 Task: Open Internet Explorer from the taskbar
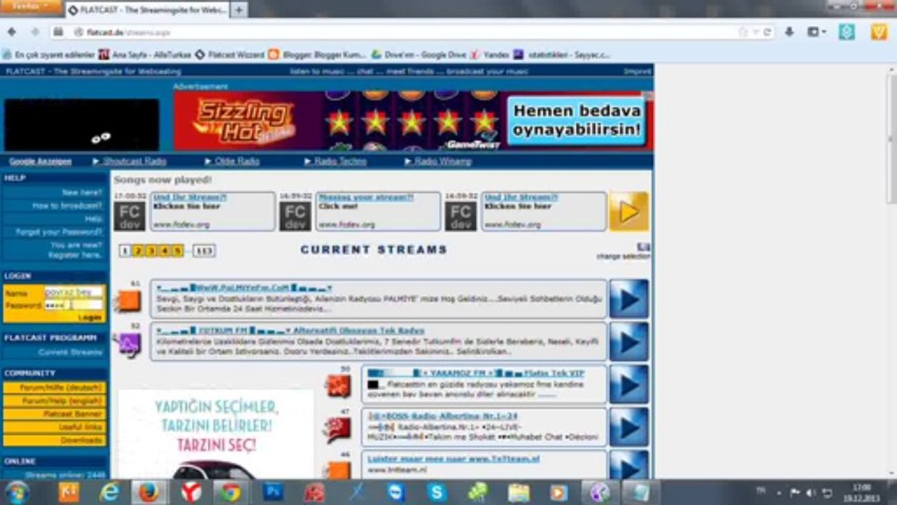pos(109,492)
